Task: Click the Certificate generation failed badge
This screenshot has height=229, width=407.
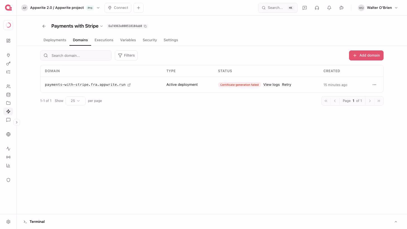Action: [239, 85]
